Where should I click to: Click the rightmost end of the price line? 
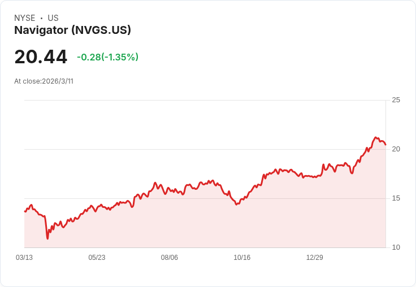pyautogui.click(x=385, y=145)
